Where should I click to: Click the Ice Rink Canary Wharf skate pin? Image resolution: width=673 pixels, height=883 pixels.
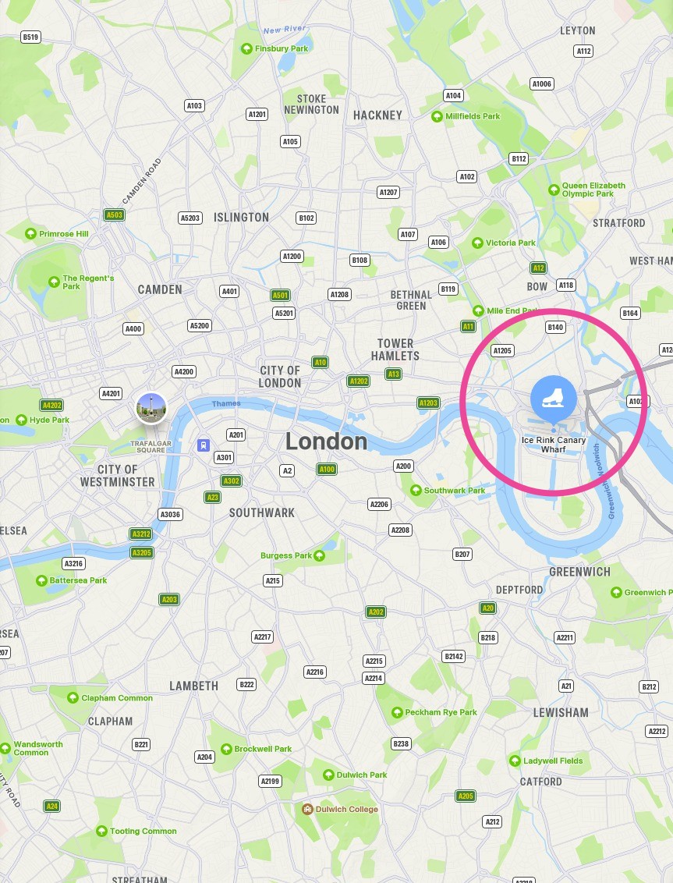[554, 399]
